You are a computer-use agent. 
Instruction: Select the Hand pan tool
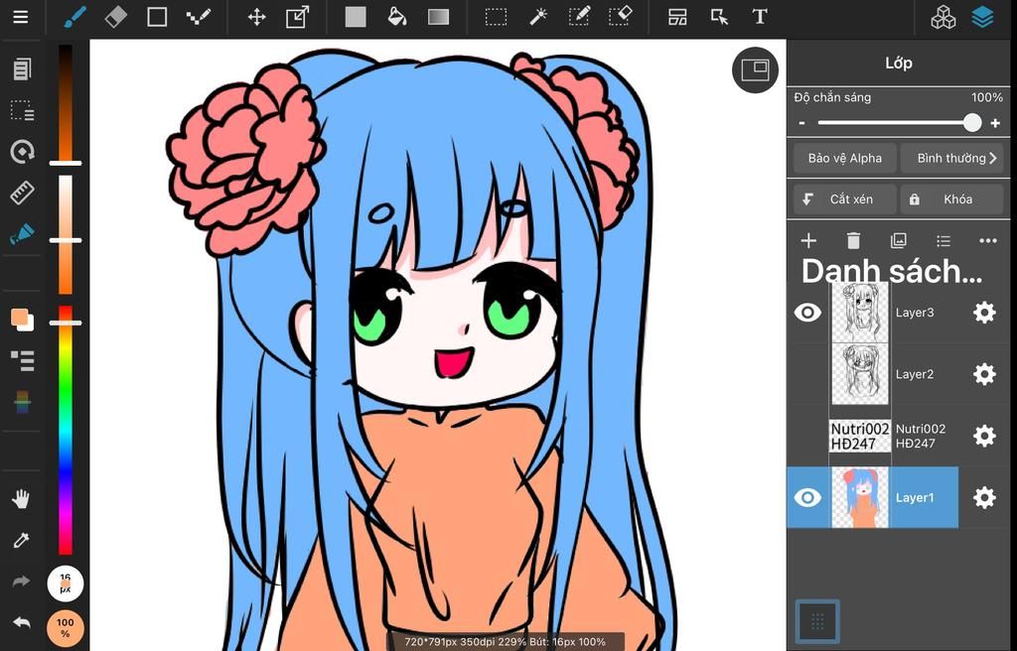pyautogui.click(x=22, y=498)
